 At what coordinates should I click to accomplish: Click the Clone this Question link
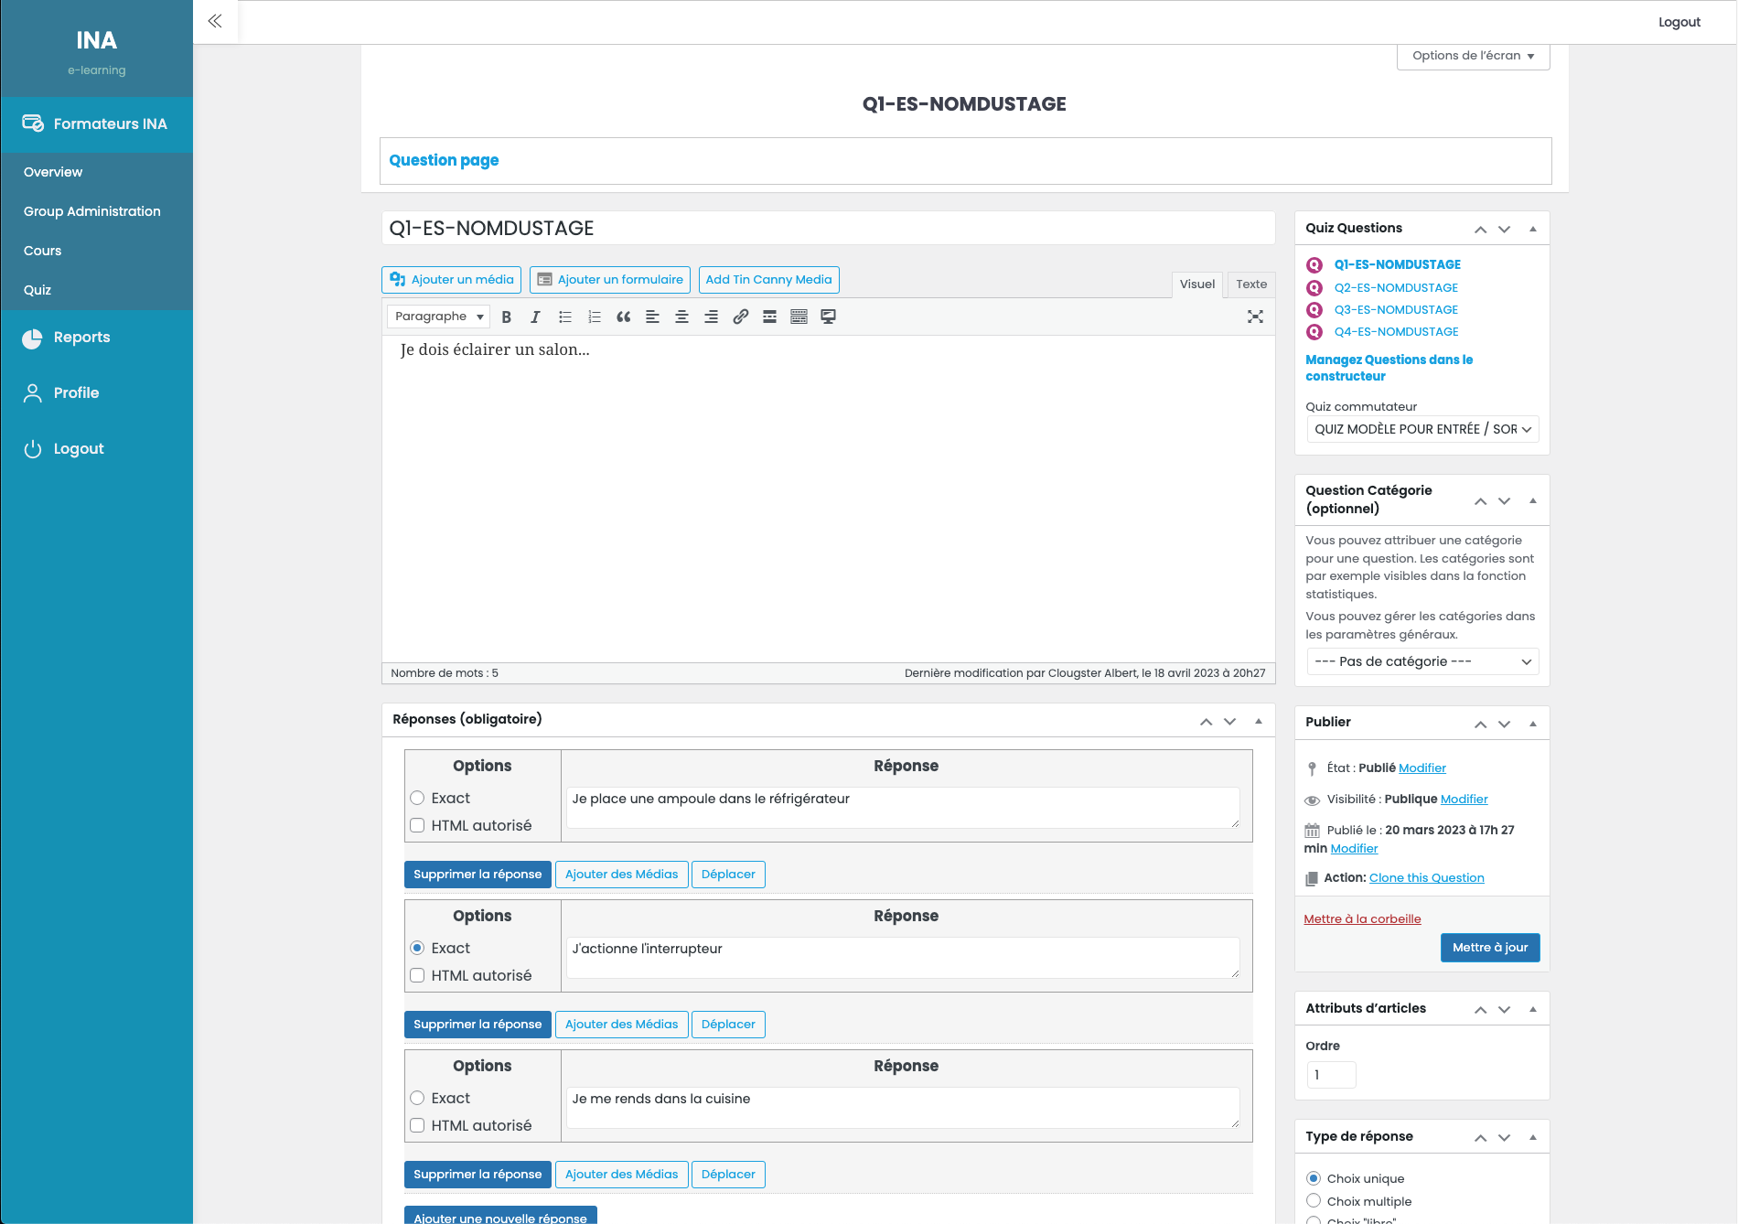[x=1426, y=877]
